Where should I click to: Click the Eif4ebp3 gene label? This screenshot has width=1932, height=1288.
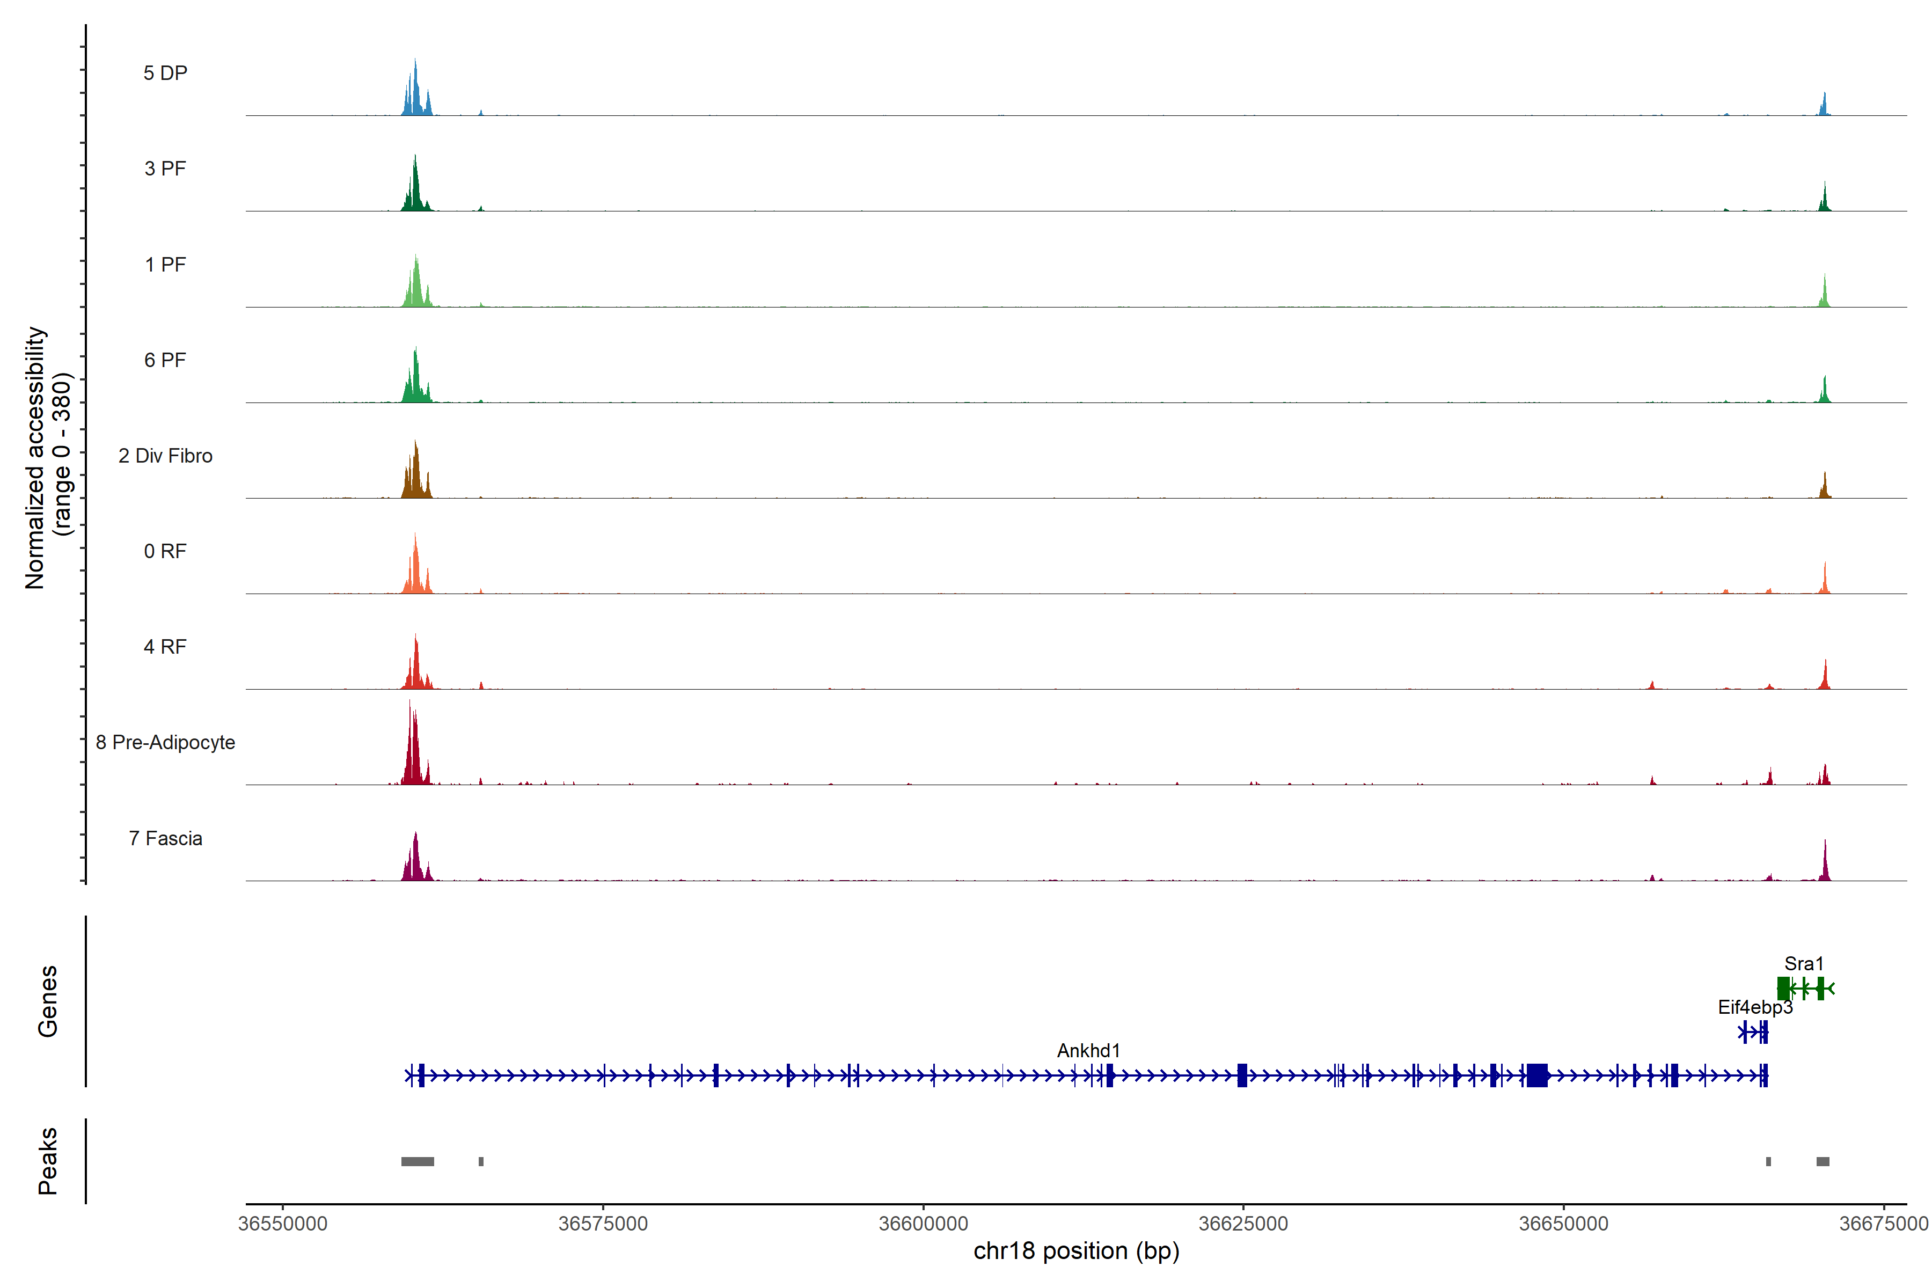coord(1755,1007)
